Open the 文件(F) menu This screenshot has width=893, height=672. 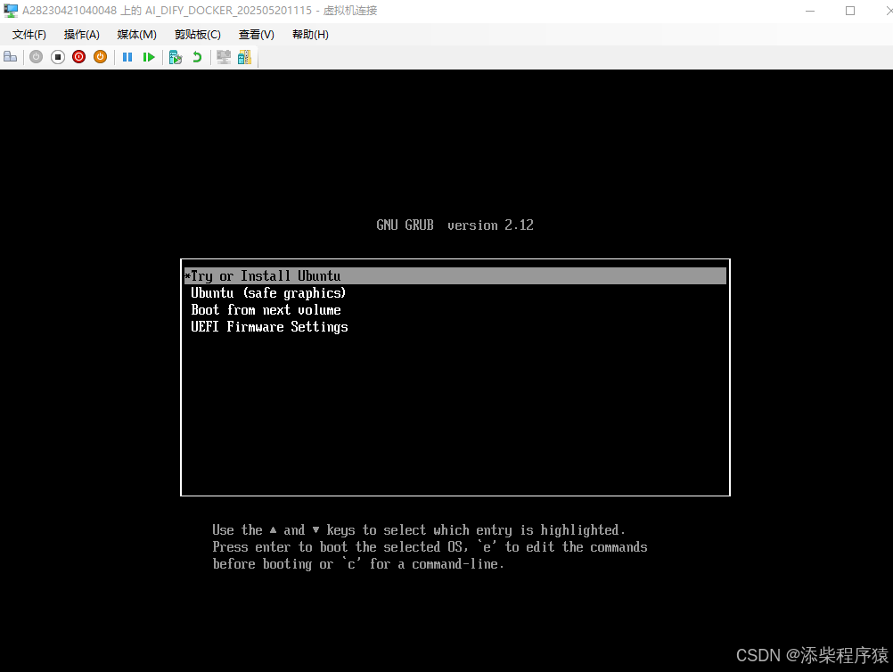pyautogui.click(x=29, y=35)
